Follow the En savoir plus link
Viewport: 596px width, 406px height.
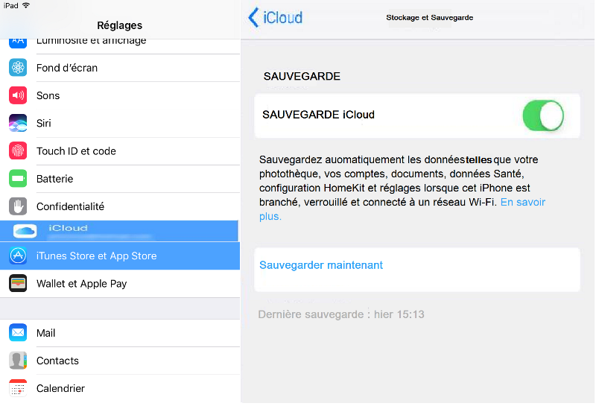point(523,202)
